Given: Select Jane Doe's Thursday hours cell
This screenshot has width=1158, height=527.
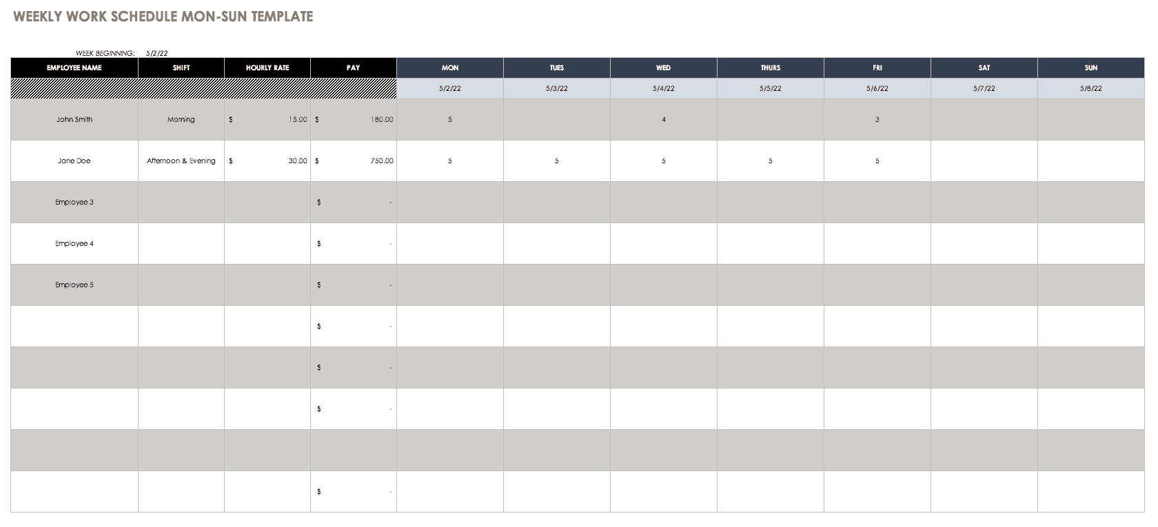Looking at the screenshot, I should tap(771, 161).
